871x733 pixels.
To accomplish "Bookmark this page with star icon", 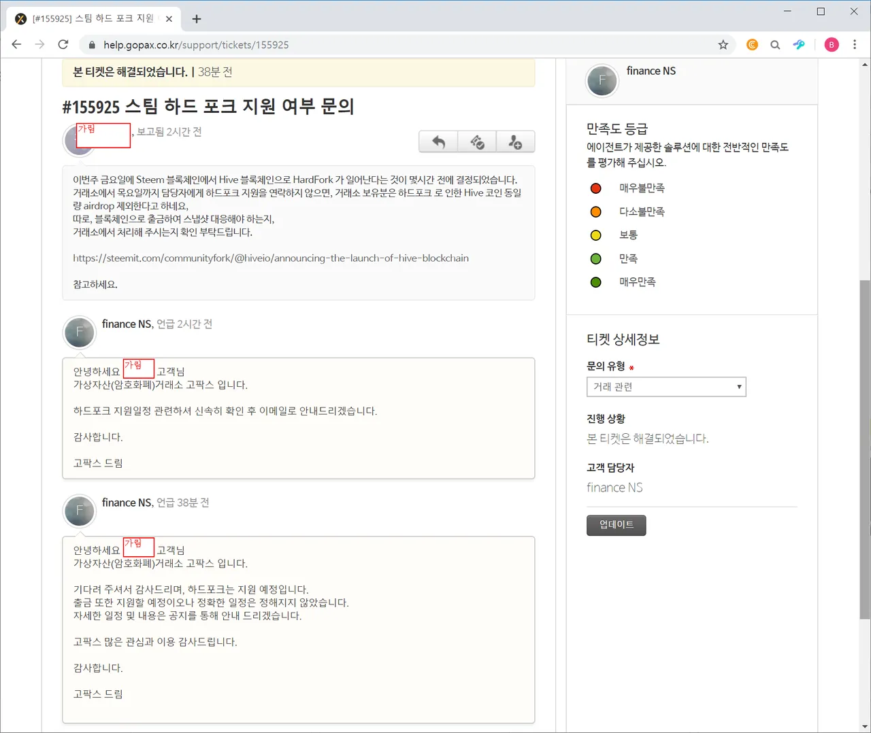I will click(x=723, y=45).
